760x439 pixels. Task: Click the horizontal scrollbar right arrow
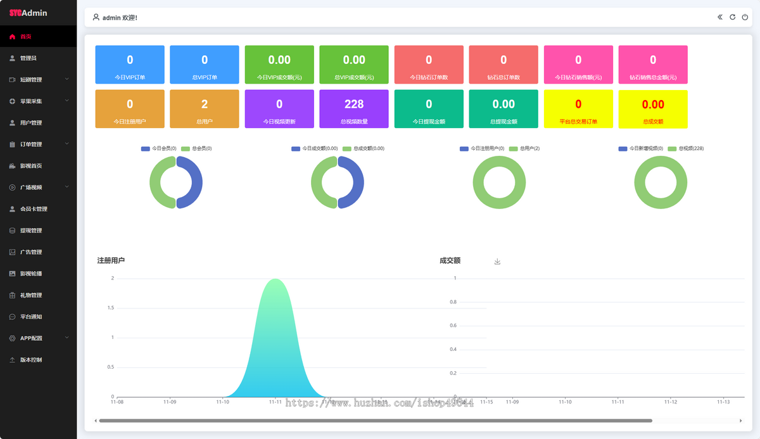tap(740, 421)
